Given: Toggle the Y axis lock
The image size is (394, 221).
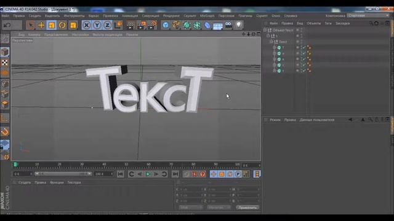Looking at the screenshot, I should point(97,25).
